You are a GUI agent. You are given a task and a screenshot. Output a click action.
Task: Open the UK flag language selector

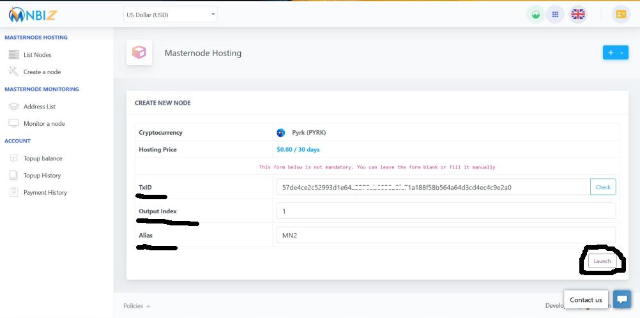[x=578, y=15]
